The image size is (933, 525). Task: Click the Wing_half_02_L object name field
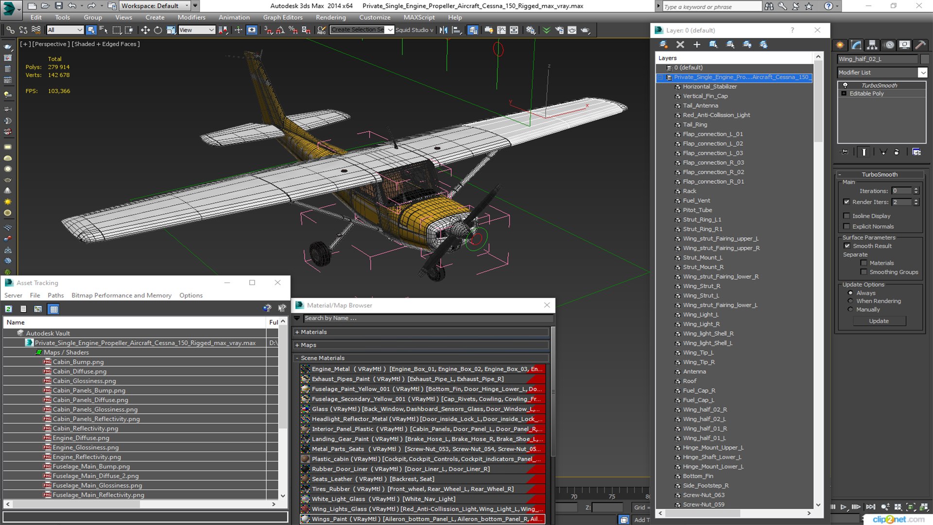(877, 59)
